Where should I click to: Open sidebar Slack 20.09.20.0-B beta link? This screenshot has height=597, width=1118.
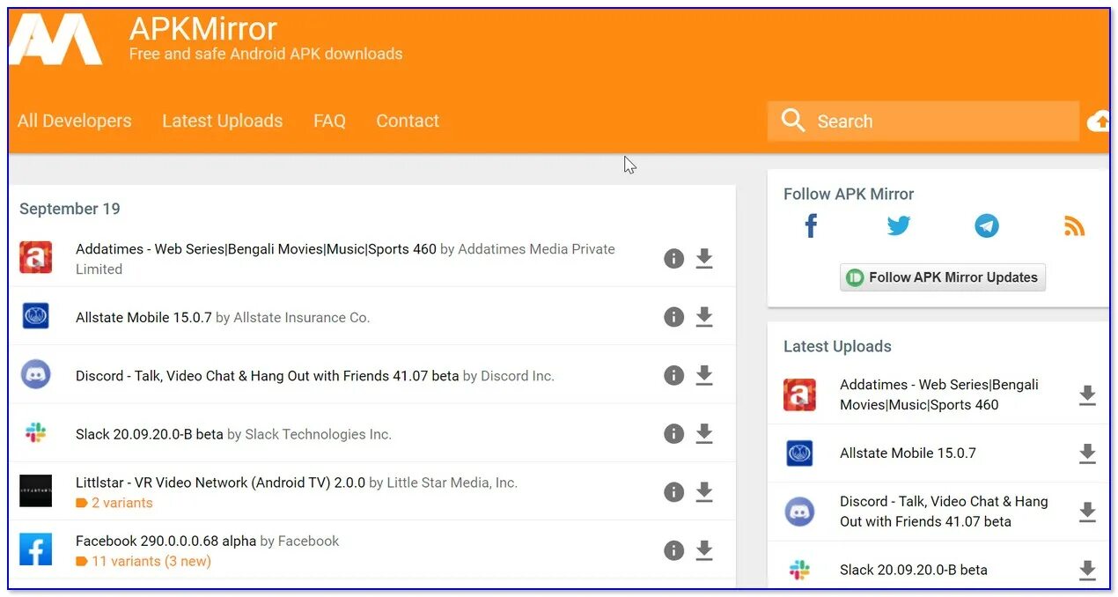coord(914,570)
